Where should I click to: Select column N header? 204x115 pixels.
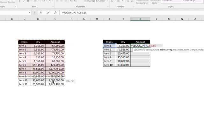click(182, 19)
